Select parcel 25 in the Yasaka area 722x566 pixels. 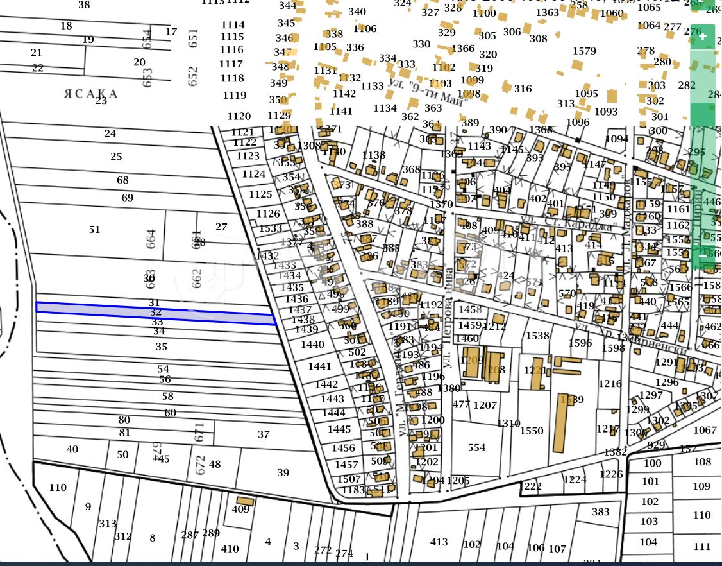(116, 157)
